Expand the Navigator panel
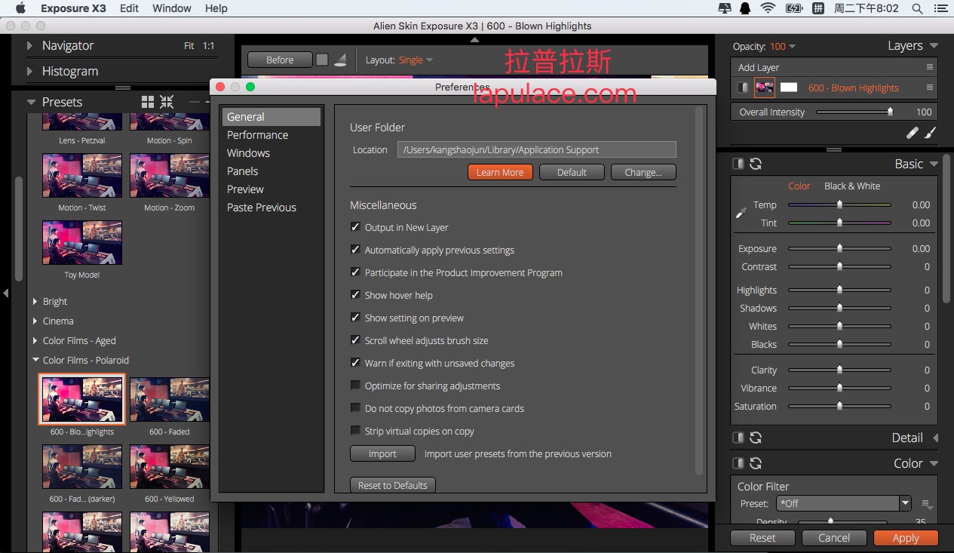This screenshot has width=954, height=553. pos(29,45)
